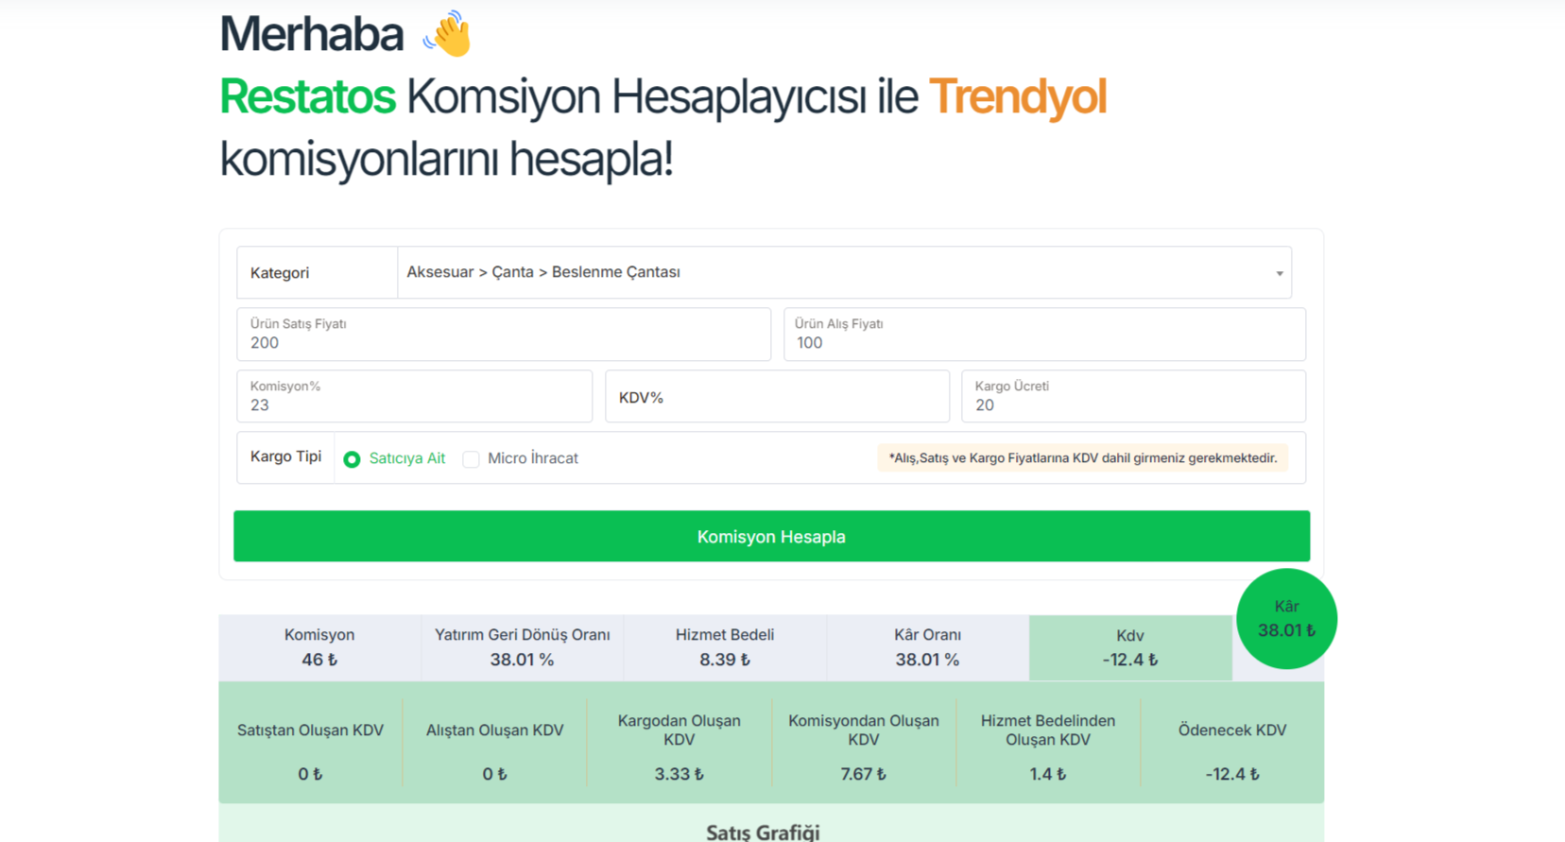The image size is (1565, 842).
Task: Click the Yatırım Geri Dönüş Oranı 38.01 % cell
Action: click(x=522, y=647)
